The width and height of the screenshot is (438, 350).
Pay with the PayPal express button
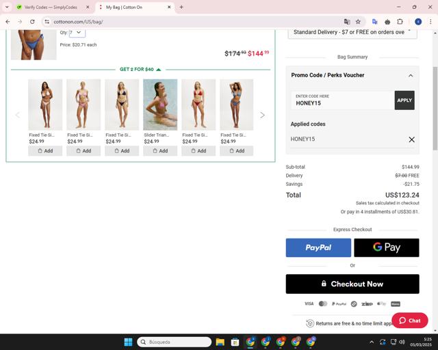point(318,247)
